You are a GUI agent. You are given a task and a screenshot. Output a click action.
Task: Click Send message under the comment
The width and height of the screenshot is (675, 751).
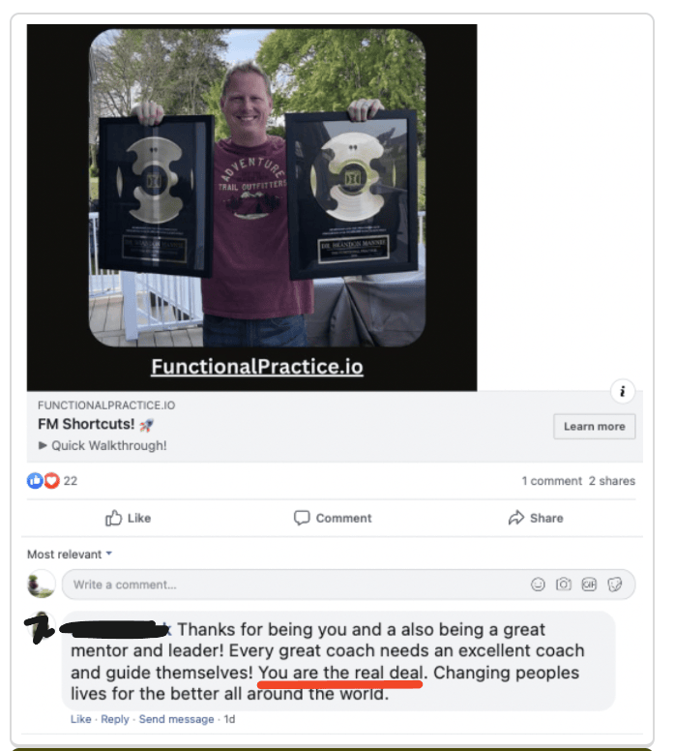[x=176, y=719]
